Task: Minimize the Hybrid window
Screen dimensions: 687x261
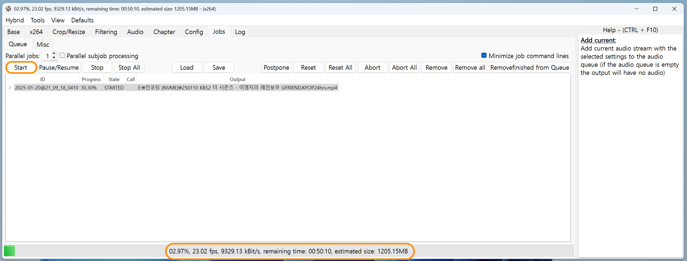Action: tap(636, 9)
